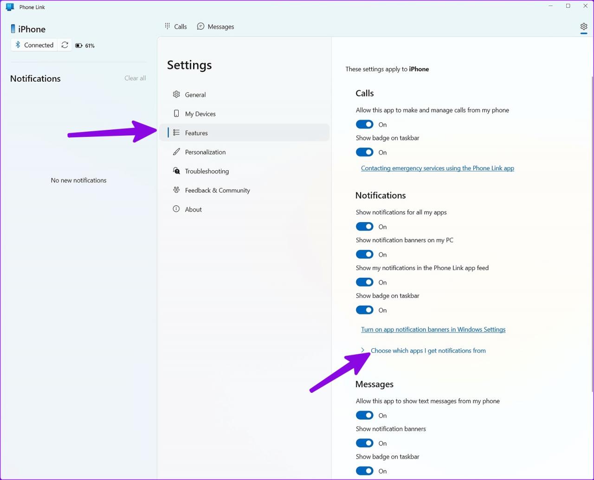This screenshot has width=594, height=480.
Task: Switch to the Calls tab
Action: [176, 26]
